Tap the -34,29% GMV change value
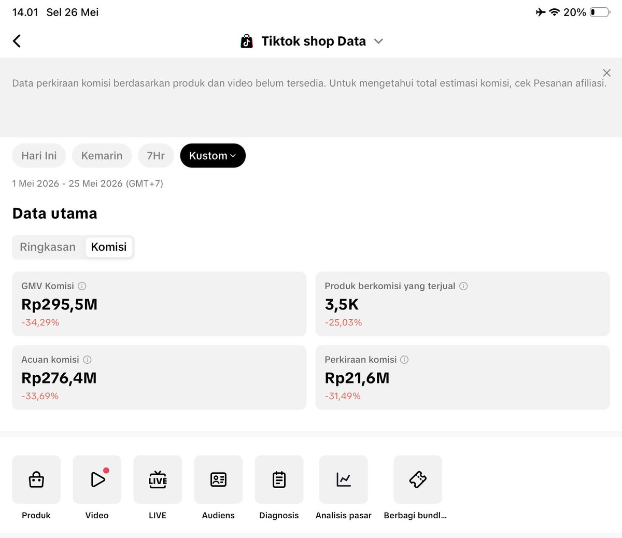The image size is (622, 538). point(40,322)
